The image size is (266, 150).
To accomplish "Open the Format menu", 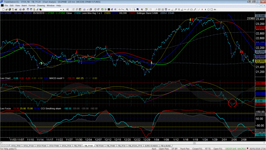I will 32,6.
